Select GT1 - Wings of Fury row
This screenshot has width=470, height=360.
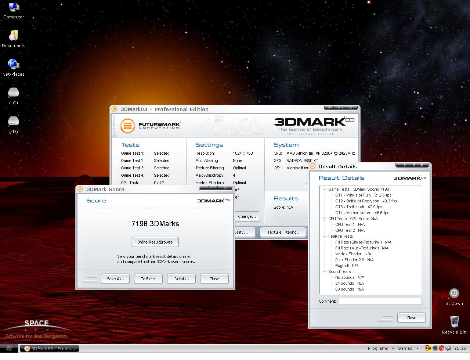(x=363, y=195)
